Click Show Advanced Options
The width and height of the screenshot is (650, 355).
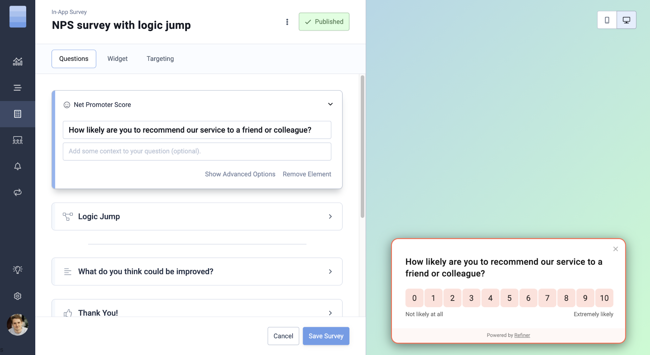(240, 174)
